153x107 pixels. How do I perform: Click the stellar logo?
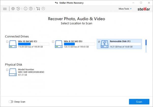tap(144, 9)
